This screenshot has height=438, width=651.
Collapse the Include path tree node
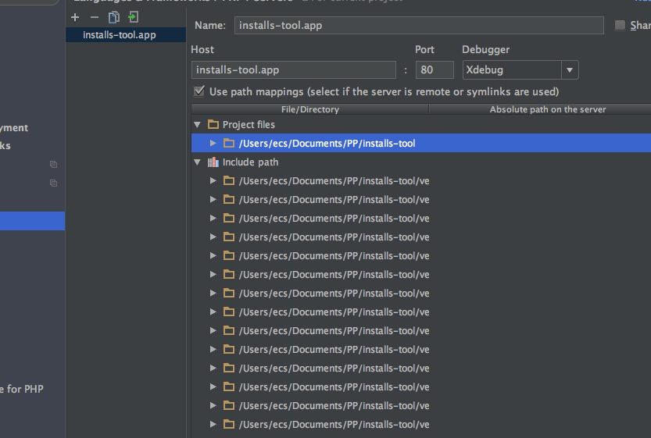197,162
